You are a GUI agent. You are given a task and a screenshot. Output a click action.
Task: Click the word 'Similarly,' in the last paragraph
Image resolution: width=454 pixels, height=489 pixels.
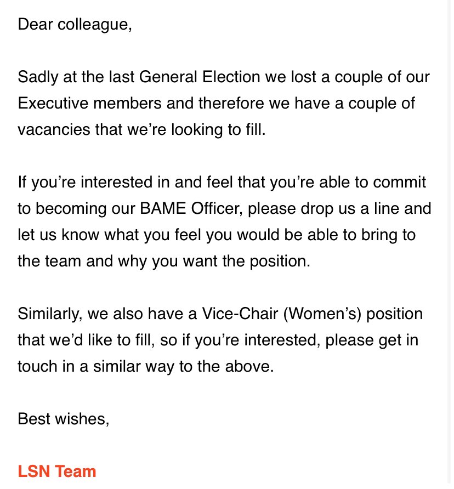tap(50, 314)
